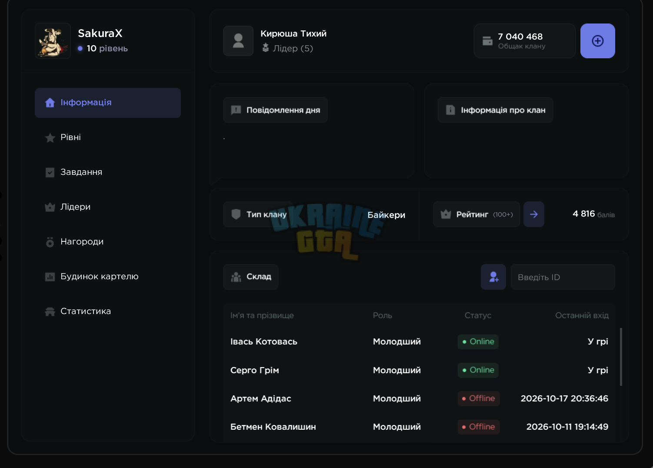Image resolution: width=653 pixels, height=468 pixels.
Task: Click the add member icon button
Action: (x=493, y=277)
